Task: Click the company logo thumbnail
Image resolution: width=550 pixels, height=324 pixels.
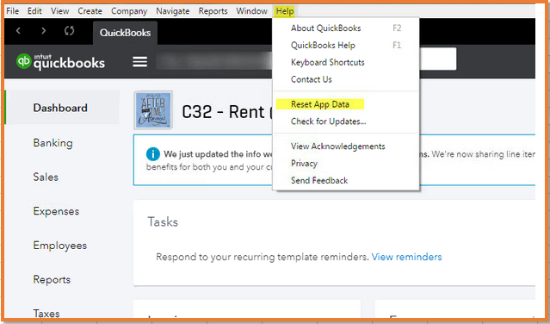Action: click(x=153, y=110)
